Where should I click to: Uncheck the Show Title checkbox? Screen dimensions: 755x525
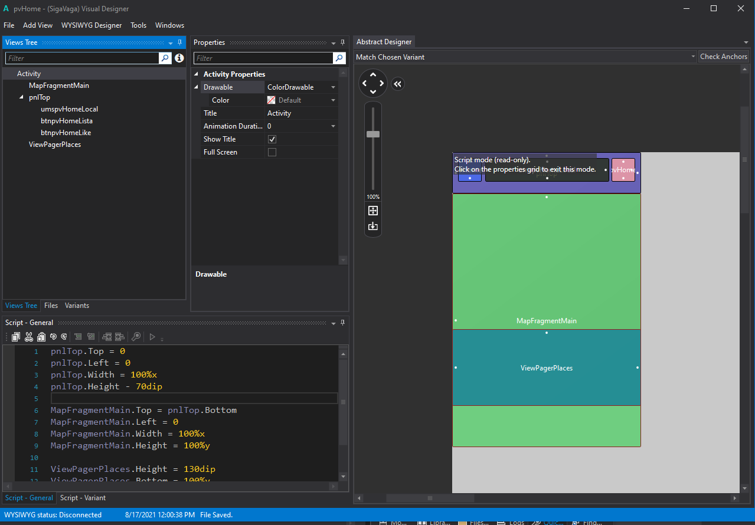(x=272, y=139)
